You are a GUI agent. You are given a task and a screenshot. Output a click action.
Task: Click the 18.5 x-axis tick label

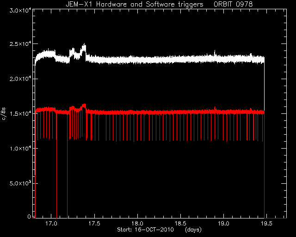181,224
